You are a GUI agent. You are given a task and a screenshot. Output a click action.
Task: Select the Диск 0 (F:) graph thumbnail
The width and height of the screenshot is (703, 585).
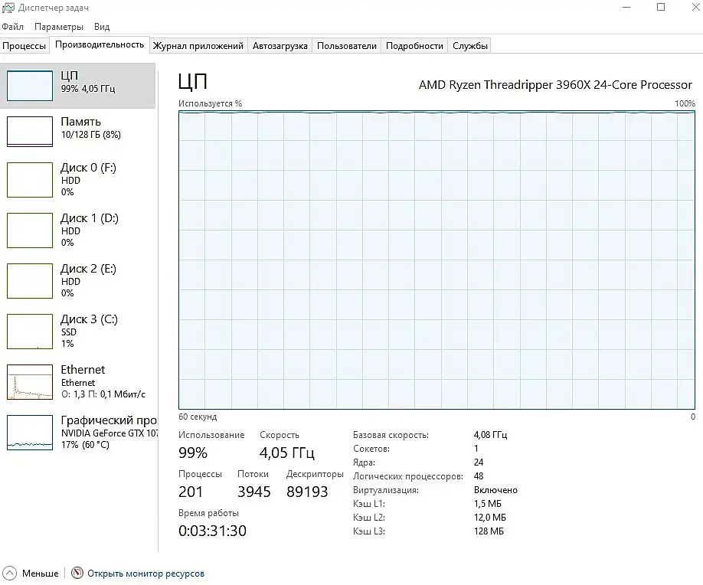(x=30, y=180)
